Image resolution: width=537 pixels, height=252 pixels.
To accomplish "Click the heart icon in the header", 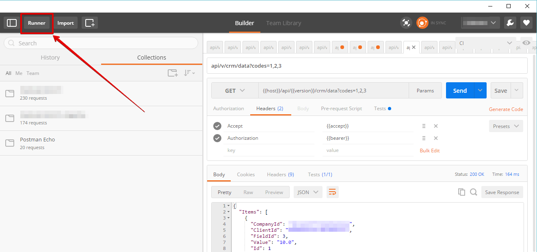I will (526, 23).
